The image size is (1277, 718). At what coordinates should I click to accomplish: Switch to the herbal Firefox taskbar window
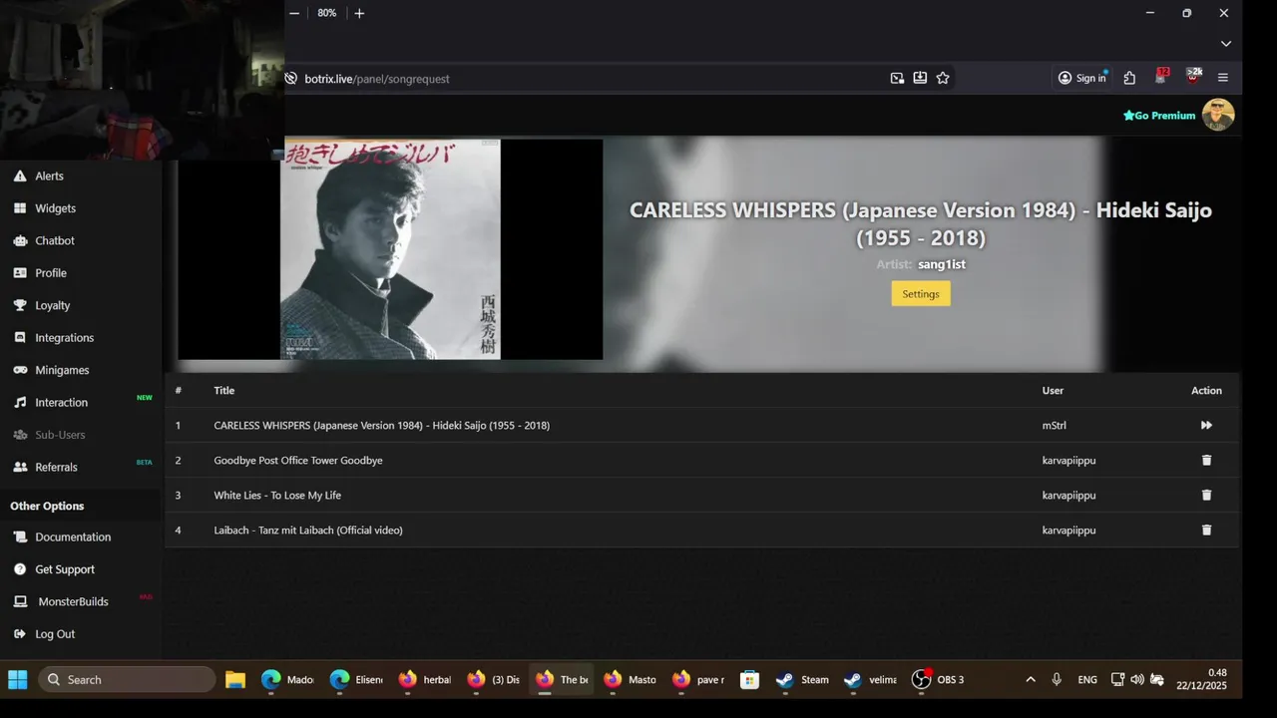click(x=425, y=679)
